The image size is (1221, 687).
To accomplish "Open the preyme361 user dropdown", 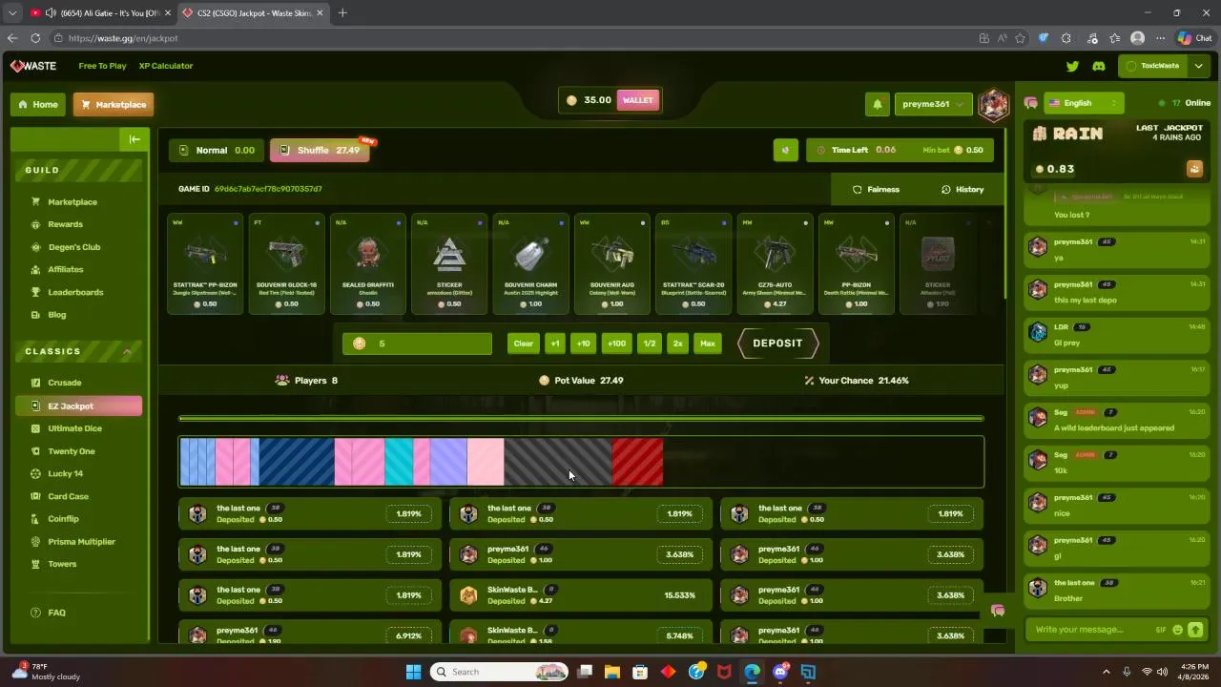I will (932, 104).
